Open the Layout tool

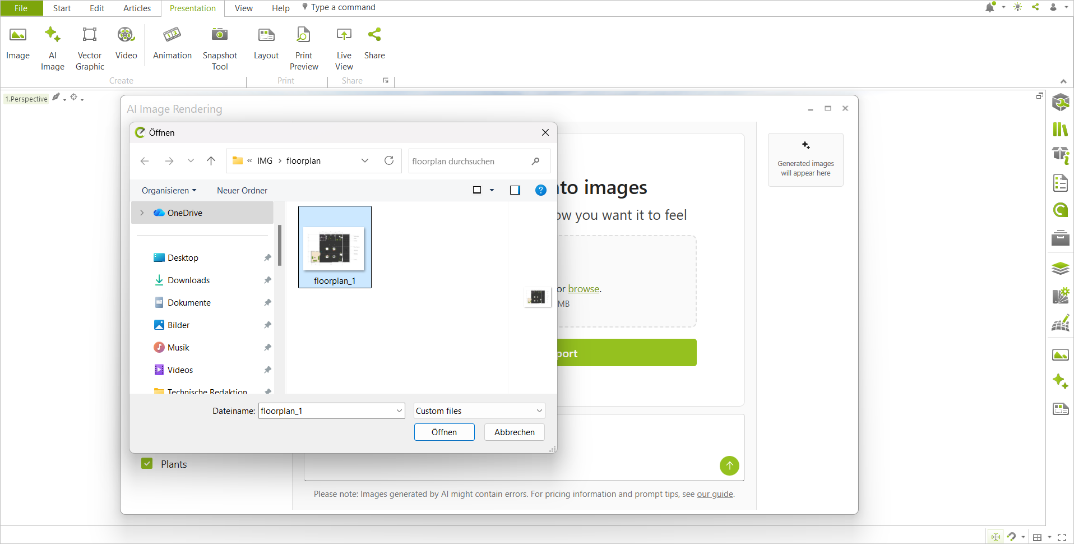(266, 44)
